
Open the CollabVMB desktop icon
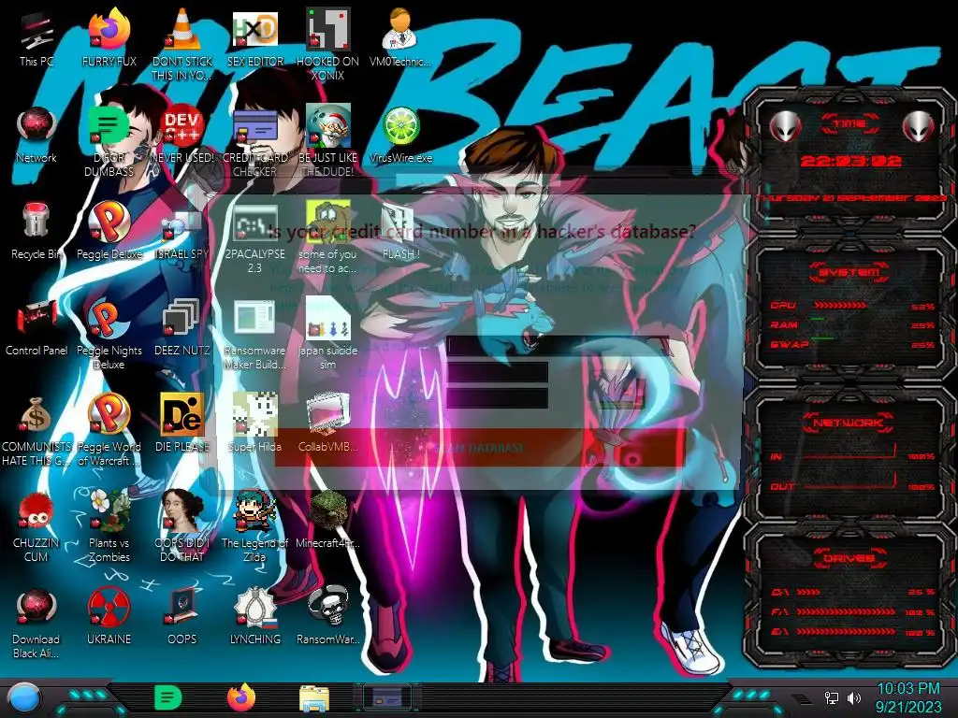point(327,423)
